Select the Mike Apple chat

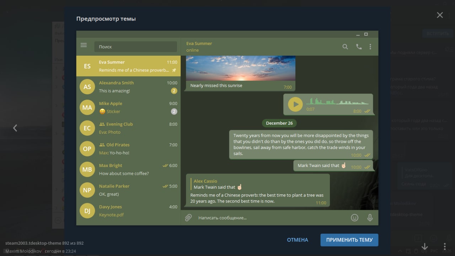click(128, 107)
